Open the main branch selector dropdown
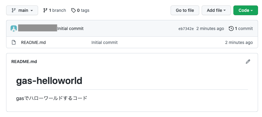Image resolution: width=262 pixels, height=117 pixels. click(x=22, y=10)
